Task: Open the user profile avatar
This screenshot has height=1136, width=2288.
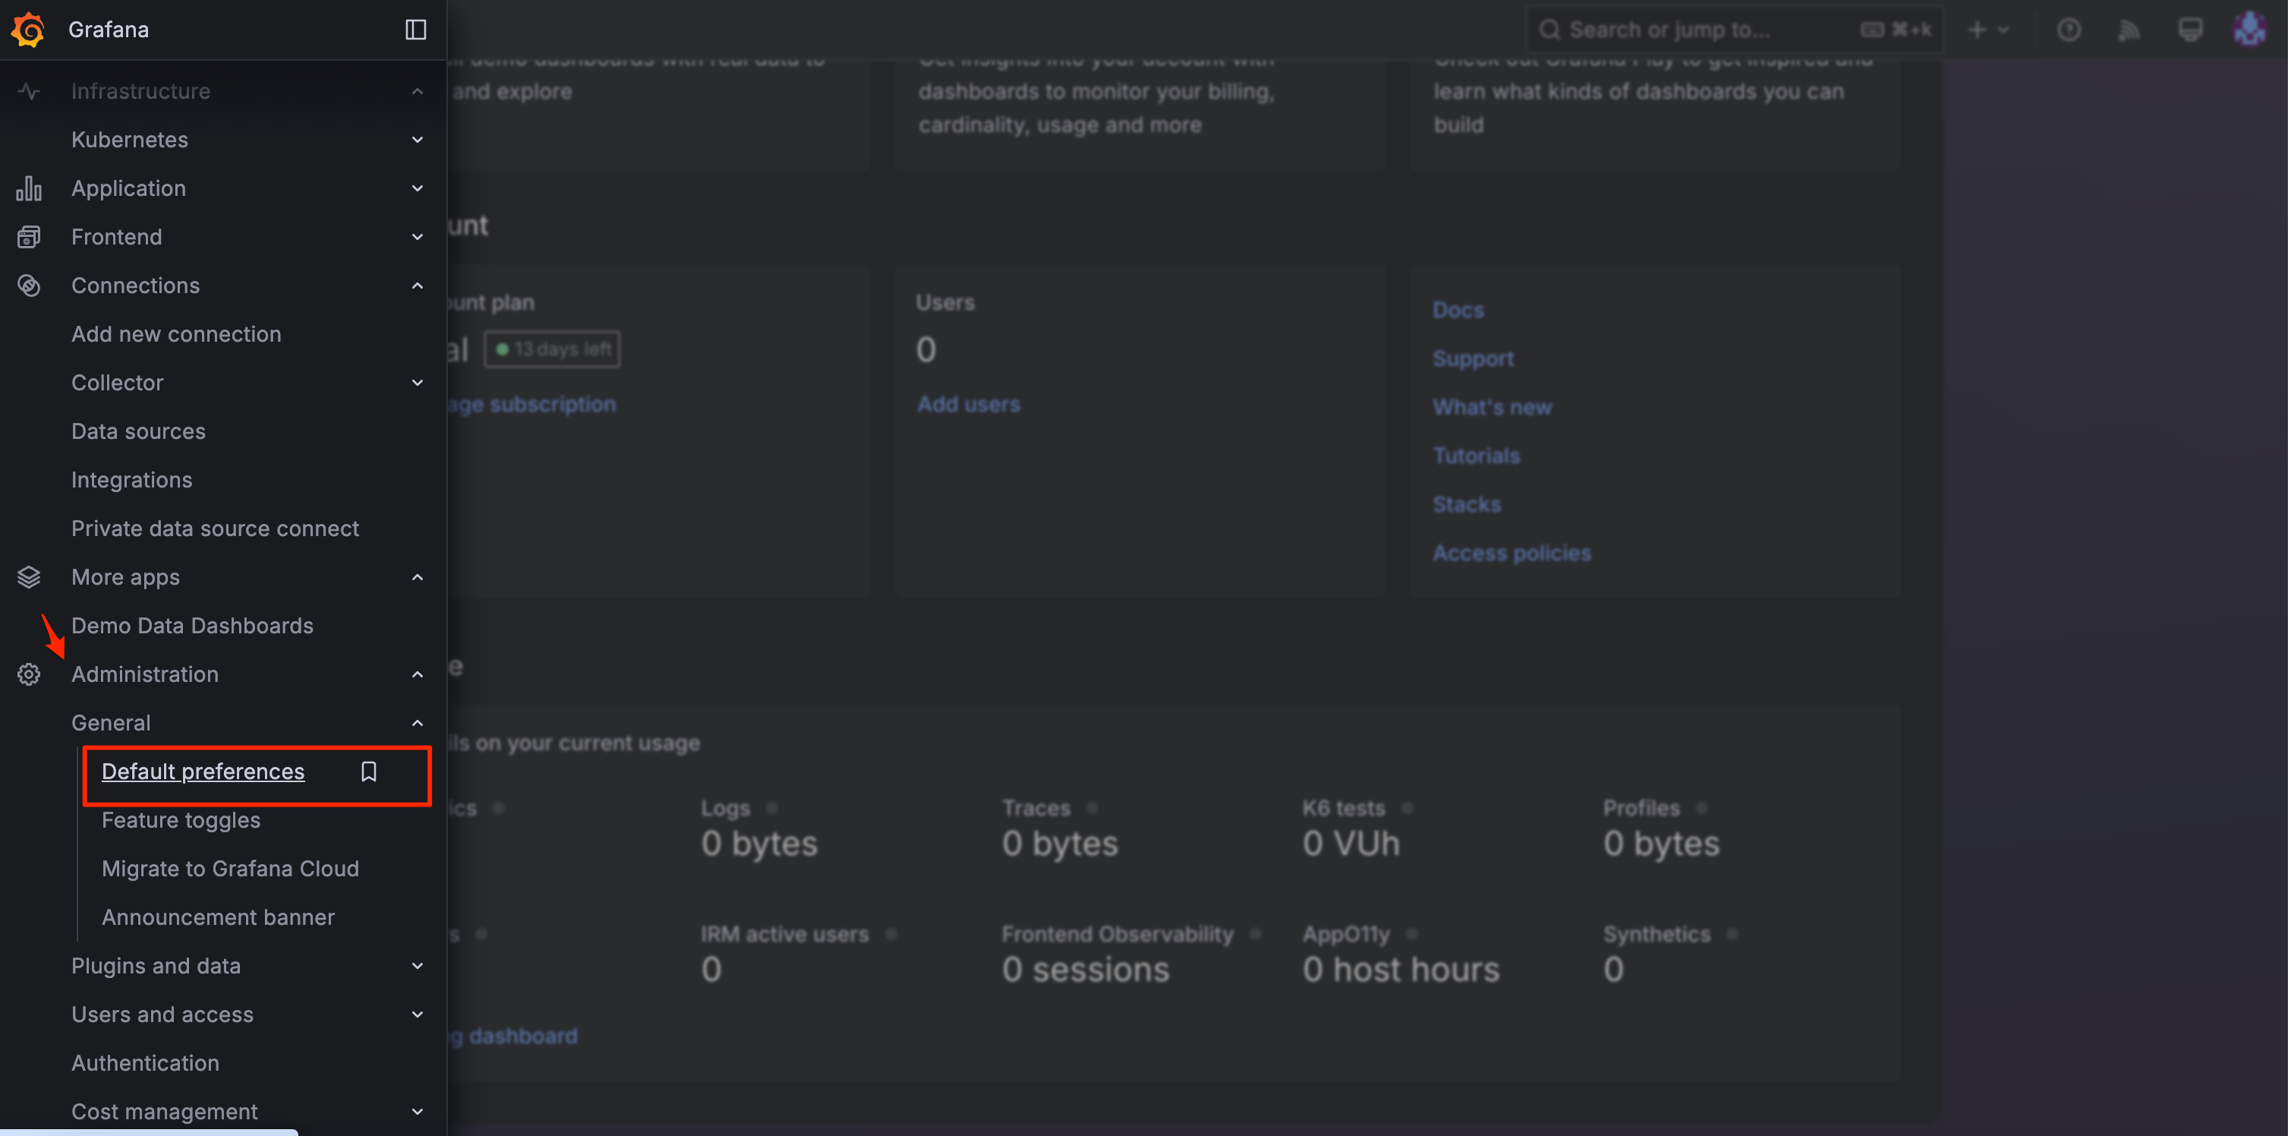Action: click(x=2250, y=30)
